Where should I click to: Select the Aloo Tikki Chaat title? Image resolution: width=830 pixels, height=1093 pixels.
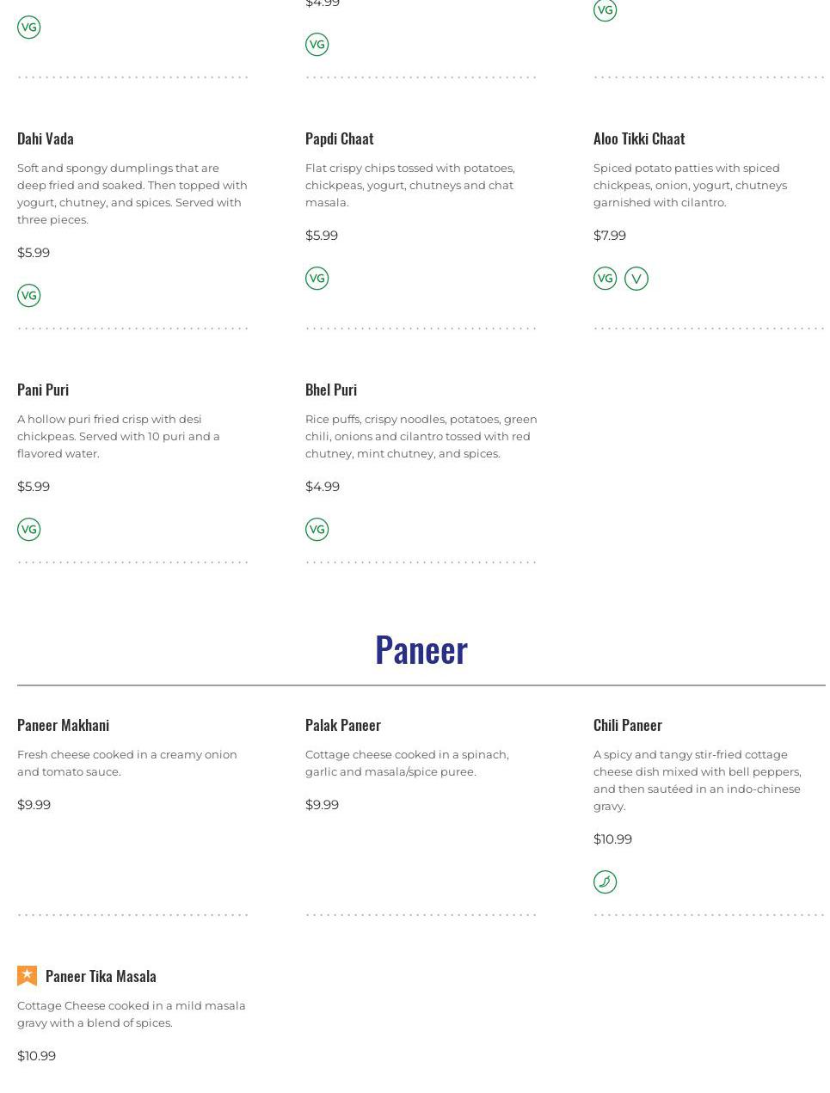coord(639,138)
